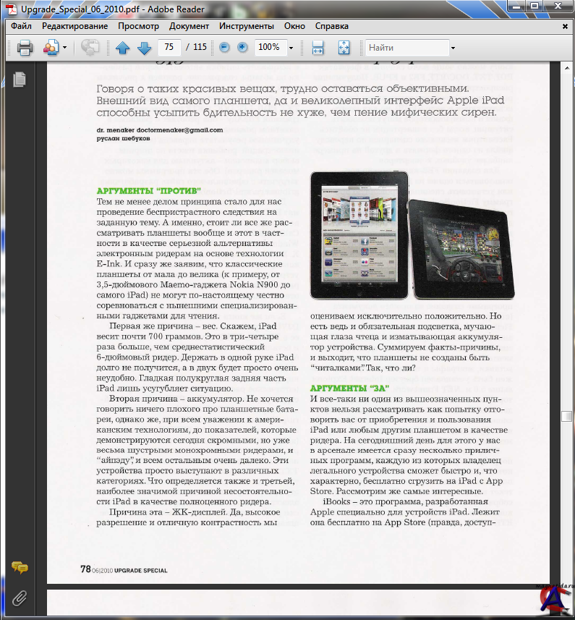Show the Attachments paperclip panel

tap(20, 598)
